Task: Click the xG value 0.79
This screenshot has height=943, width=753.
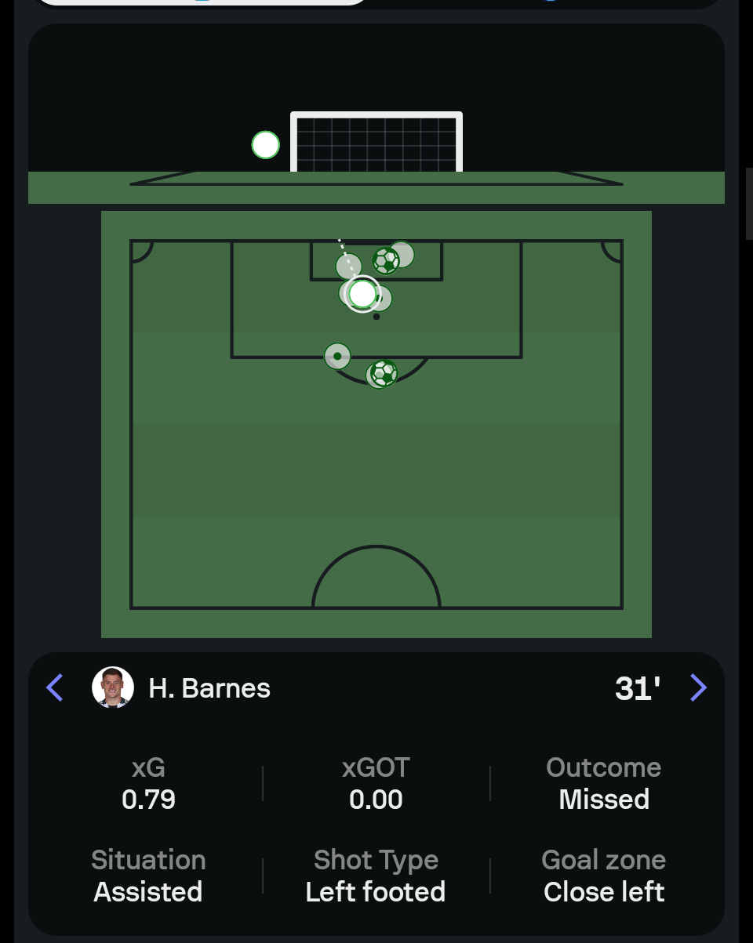Action: 148,800
